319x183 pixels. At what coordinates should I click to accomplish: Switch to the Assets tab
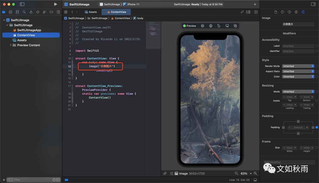[x=91, y=12]
